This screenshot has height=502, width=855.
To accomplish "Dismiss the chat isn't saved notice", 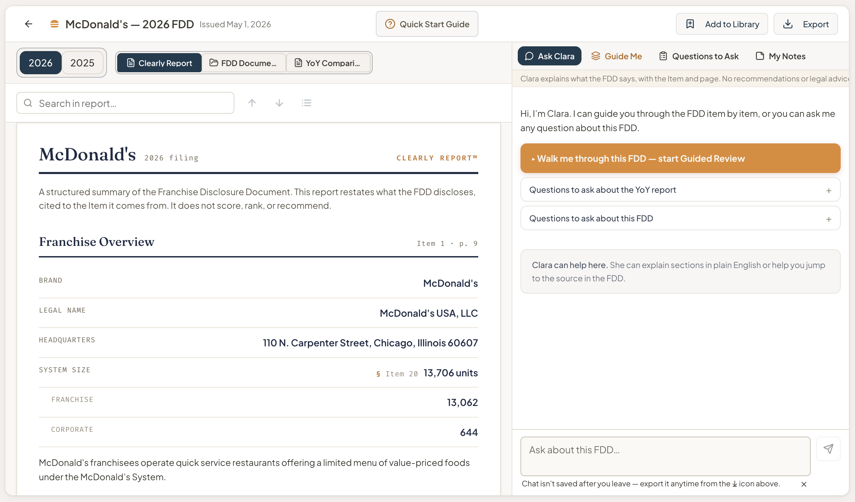I will (804, 484).
